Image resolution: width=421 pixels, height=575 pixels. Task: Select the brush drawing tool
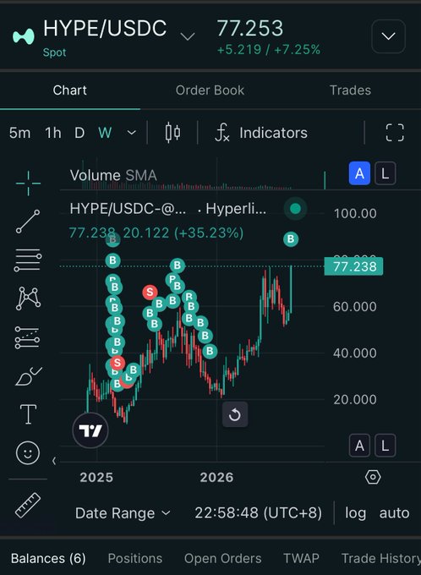(28, 376)
